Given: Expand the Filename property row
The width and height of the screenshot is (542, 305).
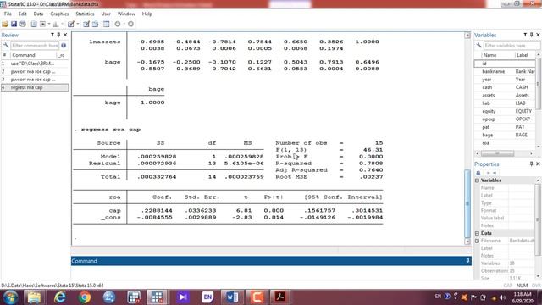Looking at the screenshot, I should [478, 241].
